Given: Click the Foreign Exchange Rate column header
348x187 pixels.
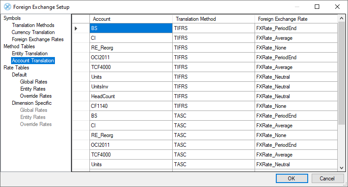Looking at the screenshot, I should [x=296, y=19].
